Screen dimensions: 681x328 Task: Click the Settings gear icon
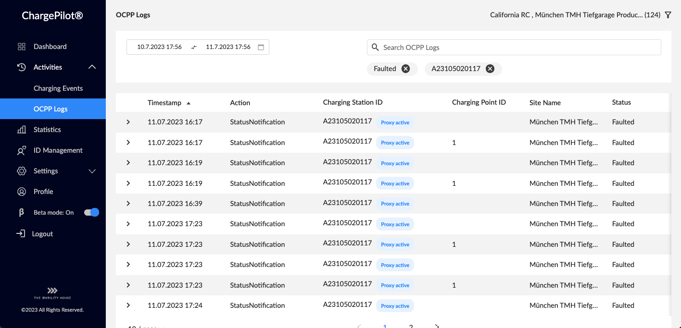(22, 171)
